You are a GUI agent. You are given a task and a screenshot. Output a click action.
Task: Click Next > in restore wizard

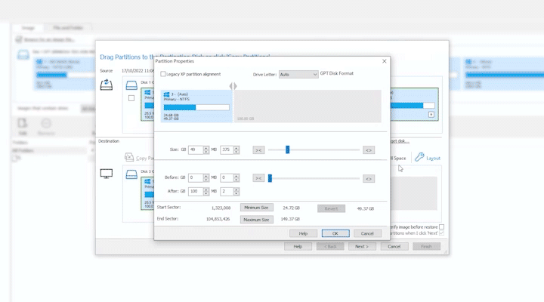pyautogui.click(x=361, y=247)
